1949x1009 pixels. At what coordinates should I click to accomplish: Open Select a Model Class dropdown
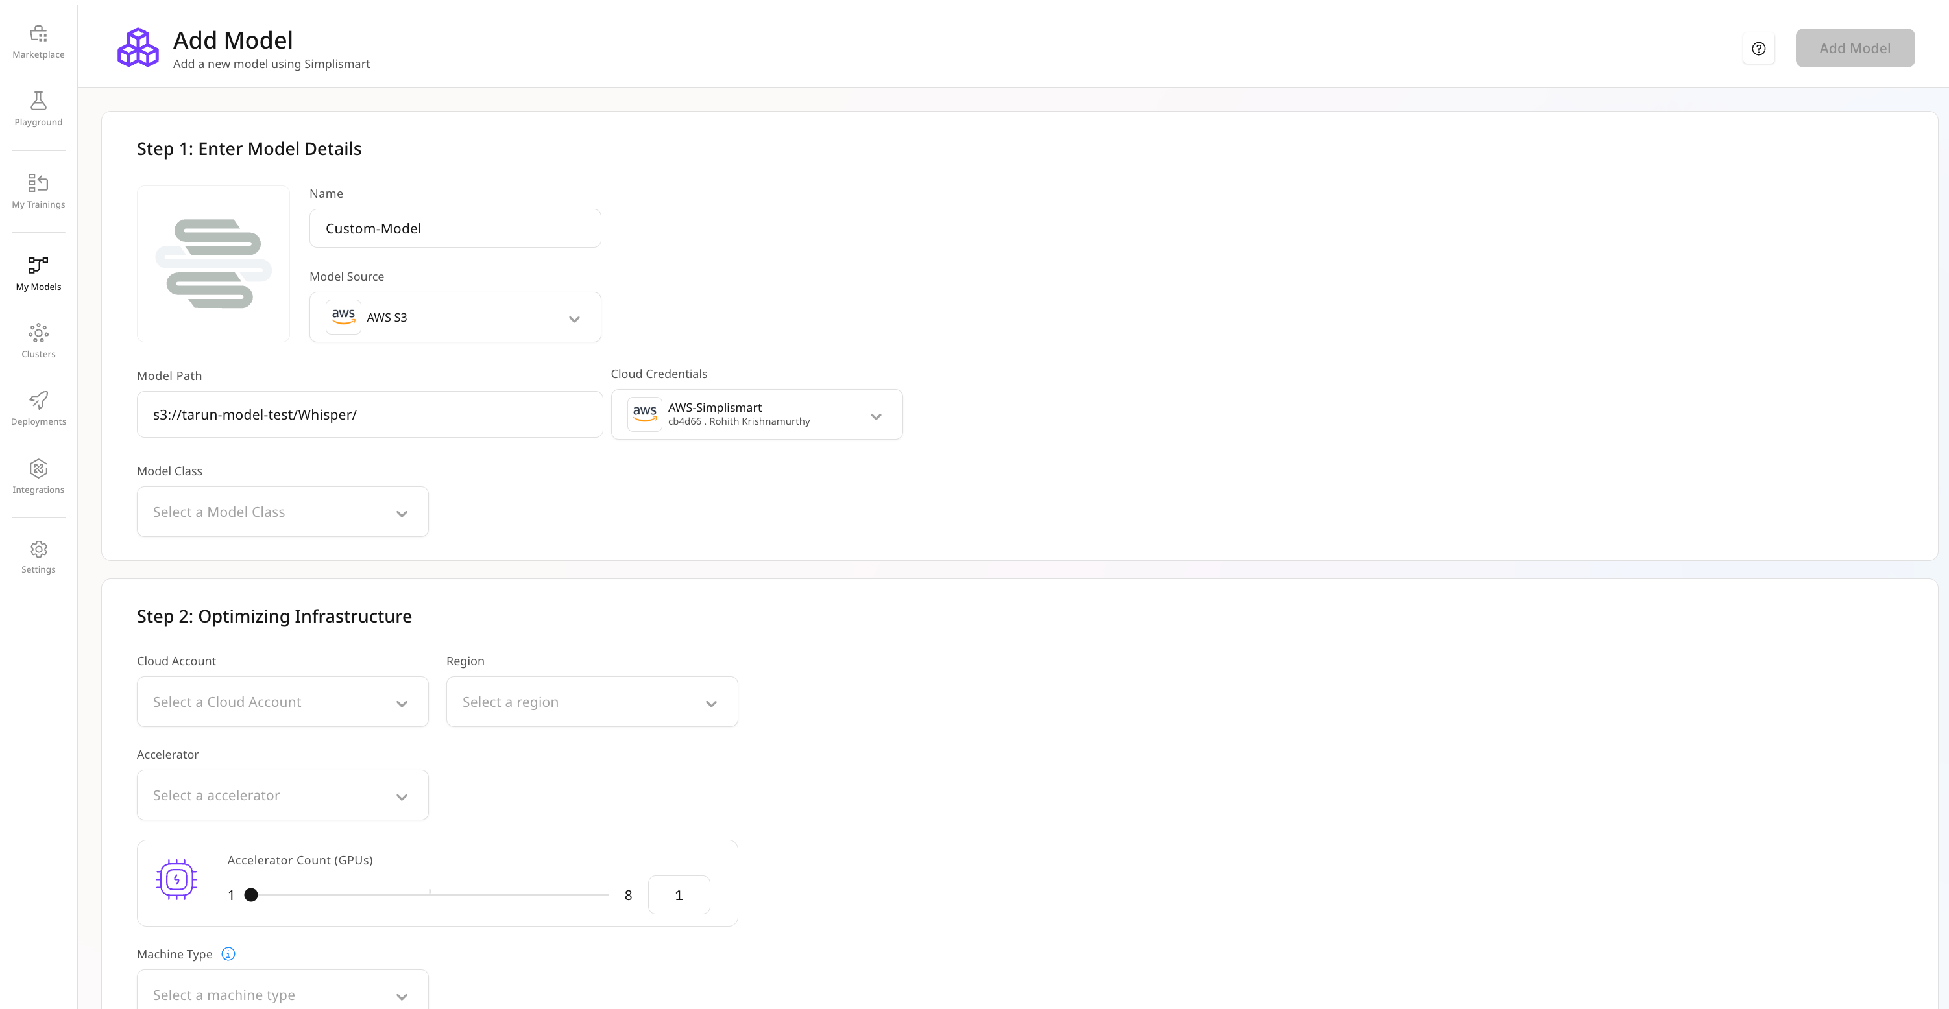pyautogui.click(x=282, y=512)
